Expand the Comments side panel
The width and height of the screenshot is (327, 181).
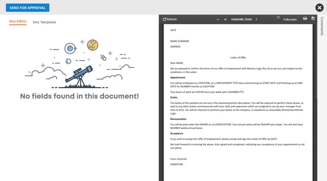322,26
